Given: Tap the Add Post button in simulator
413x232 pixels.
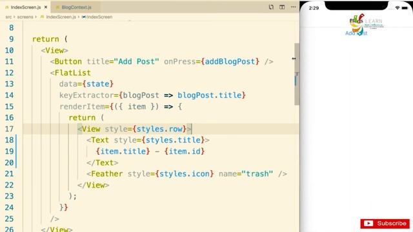Looking at the screenshot, I should click(356, 33).
